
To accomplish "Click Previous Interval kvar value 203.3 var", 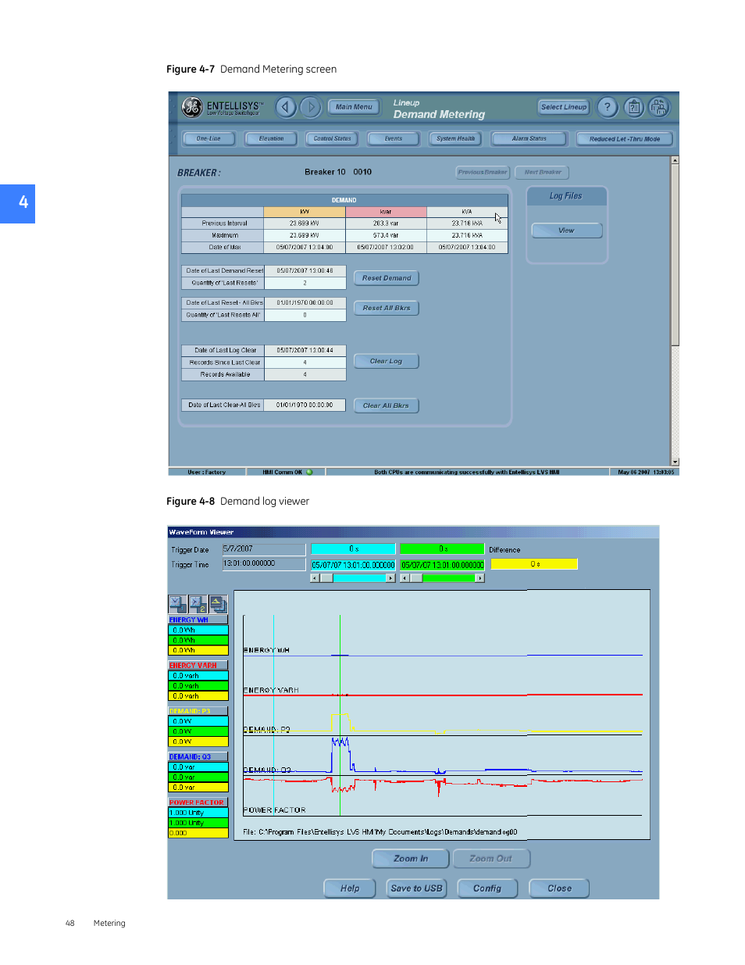I will coord(386,223).
